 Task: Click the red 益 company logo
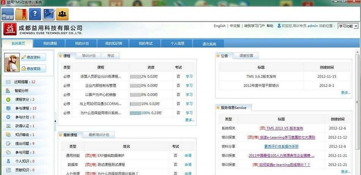click(x=10, y=29)
